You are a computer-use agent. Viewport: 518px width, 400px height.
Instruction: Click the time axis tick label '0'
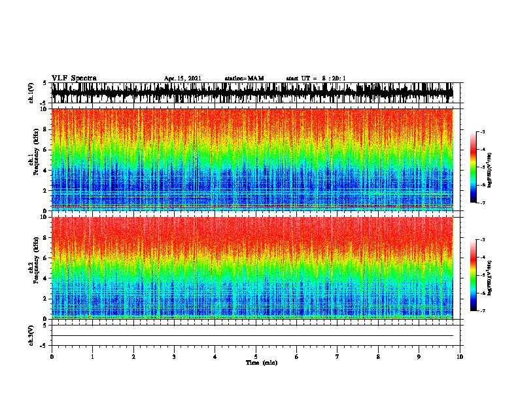coord(52,357)
